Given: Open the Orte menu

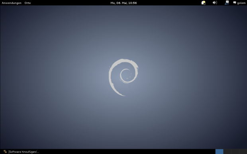Looking at the screenshot, I should click(27, 3).
